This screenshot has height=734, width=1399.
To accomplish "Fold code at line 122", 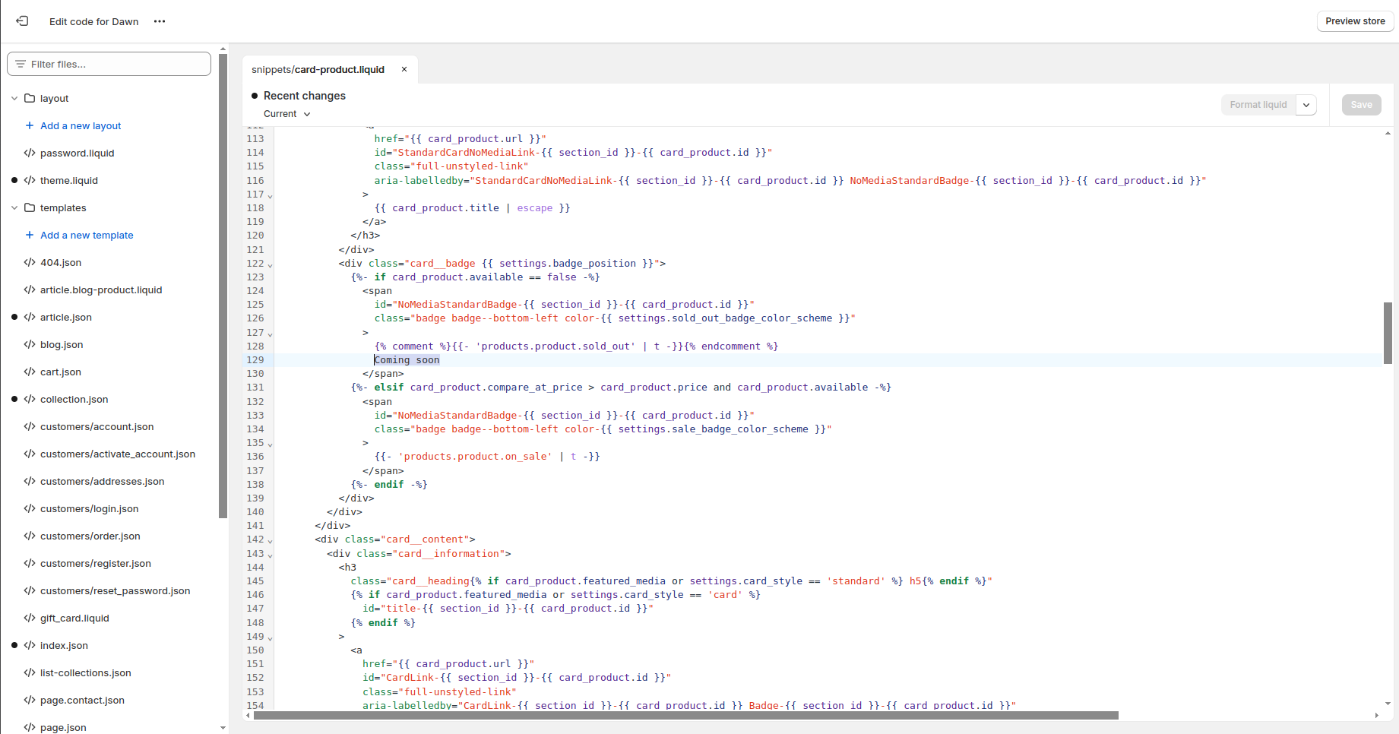I will [271, 265].
